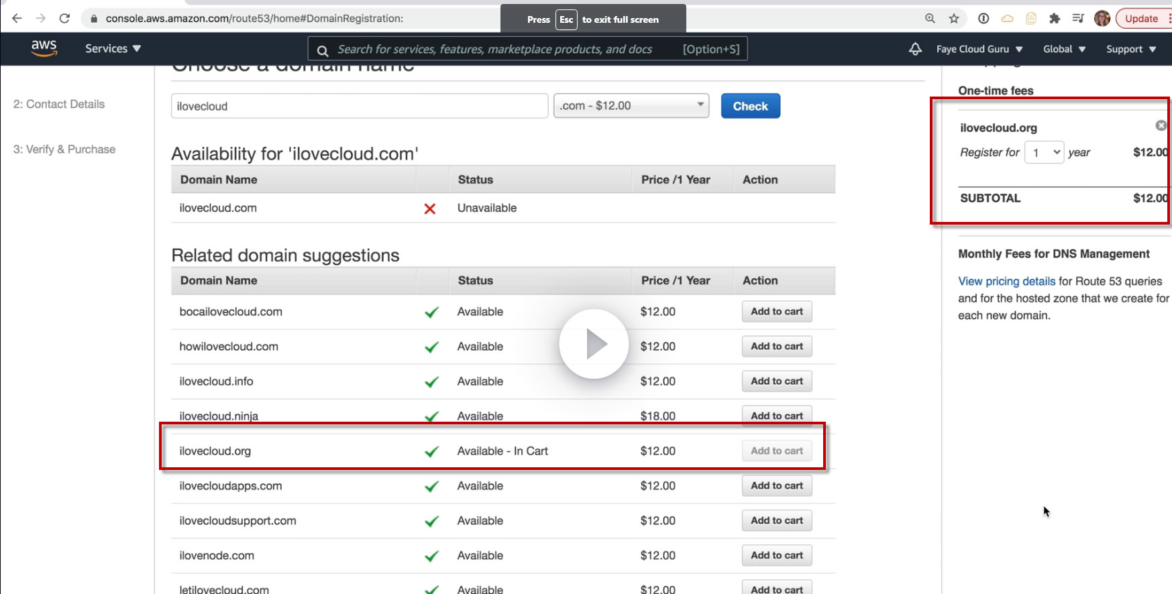Screen dimensions: 1172x594
Task: Click the ilovecloudapps.com domain name
Action: [x=231, y=486]
